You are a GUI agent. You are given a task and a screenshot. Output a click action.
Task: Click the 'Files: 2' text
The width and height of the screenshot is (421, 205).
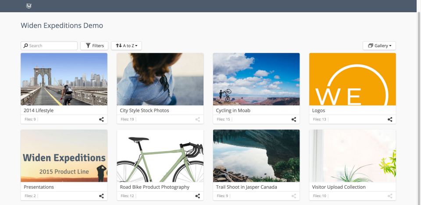pos(30,196)
